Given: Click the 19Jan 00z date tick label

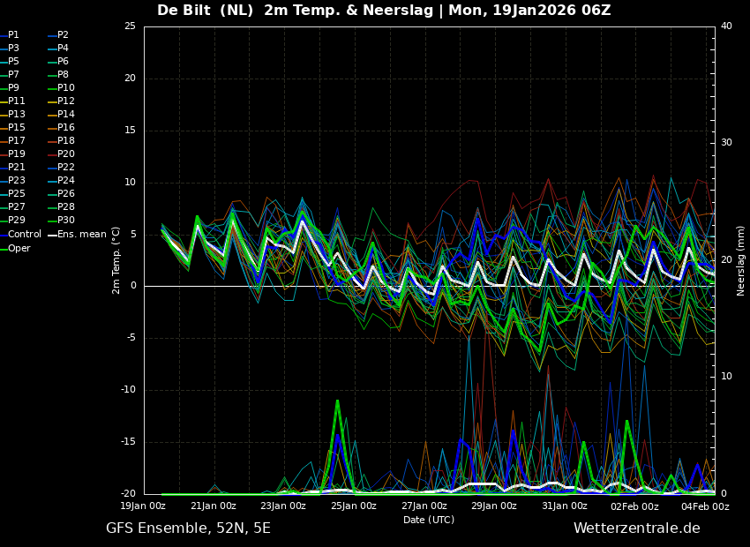Looking at the screenshot, I should point(143,506).
